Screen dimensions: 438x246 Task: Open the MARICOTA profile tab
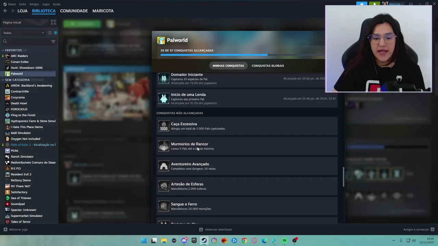pos(103,11)
